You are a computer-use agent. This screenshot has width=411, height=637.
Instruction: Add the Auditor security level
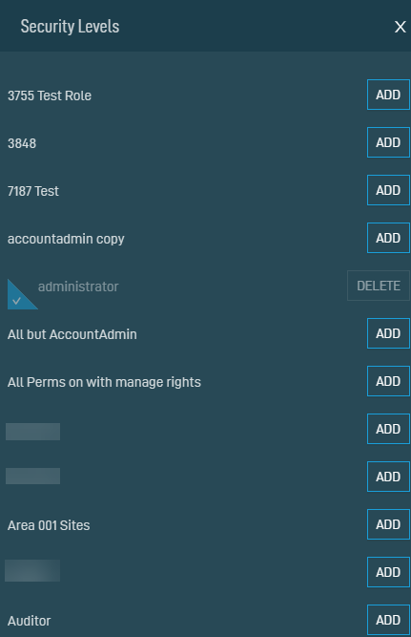point(388,620)
